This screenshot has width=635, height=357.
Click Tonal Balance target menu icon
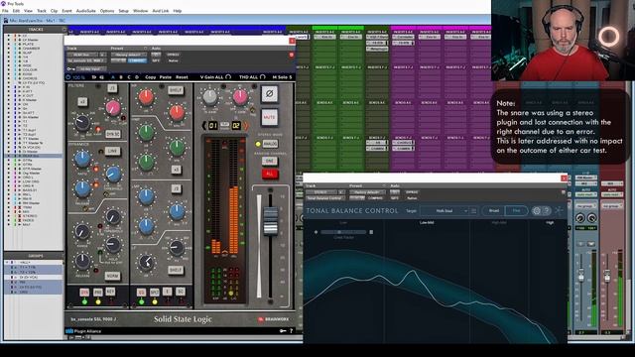click(x=473, y=211)
